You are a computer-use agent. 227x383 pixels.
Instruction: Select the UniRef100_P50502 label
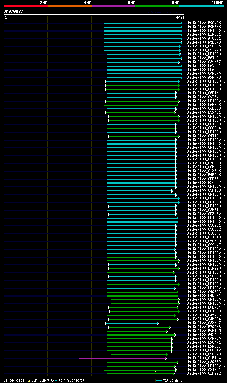tap(204, 183)
